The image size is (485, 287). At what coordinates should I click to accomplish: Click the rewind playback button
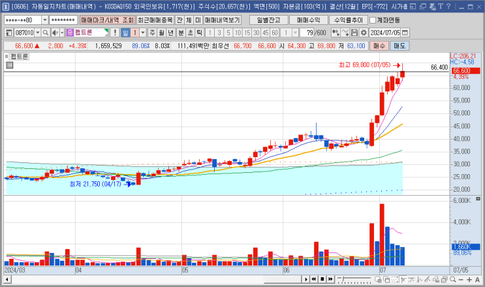pyautogui.click(x=313, y=279)
